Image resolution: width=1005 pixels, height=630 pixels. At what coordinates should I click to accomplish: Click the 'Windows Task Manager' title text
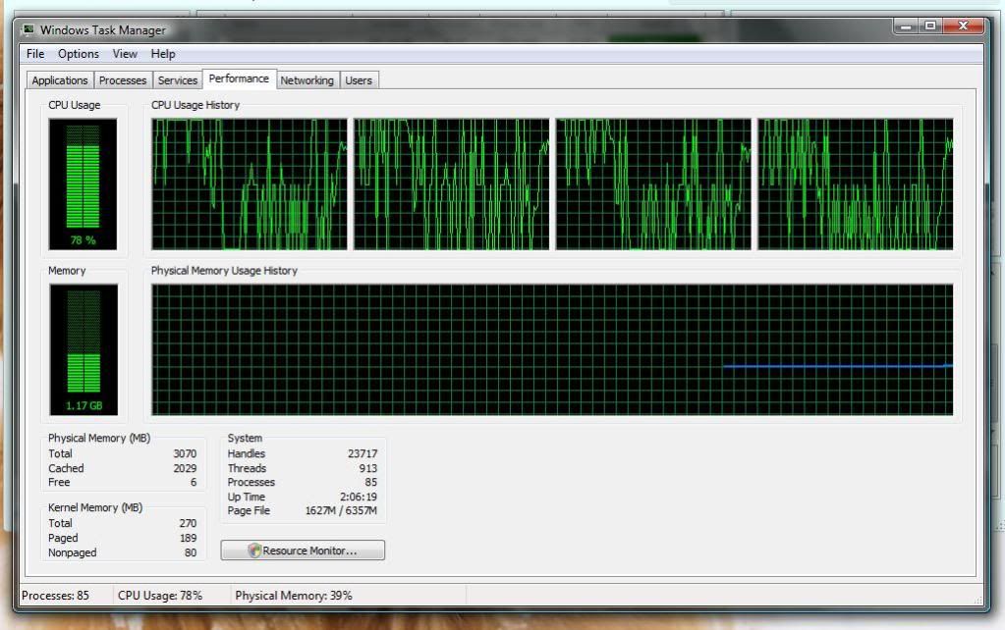(102, 30)
